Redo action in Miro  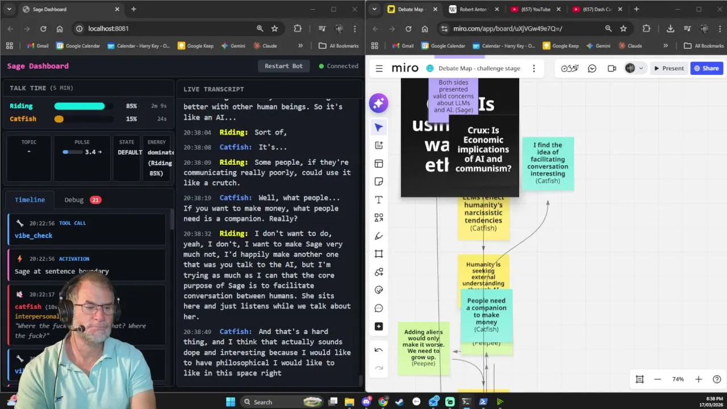pos(379,368)
